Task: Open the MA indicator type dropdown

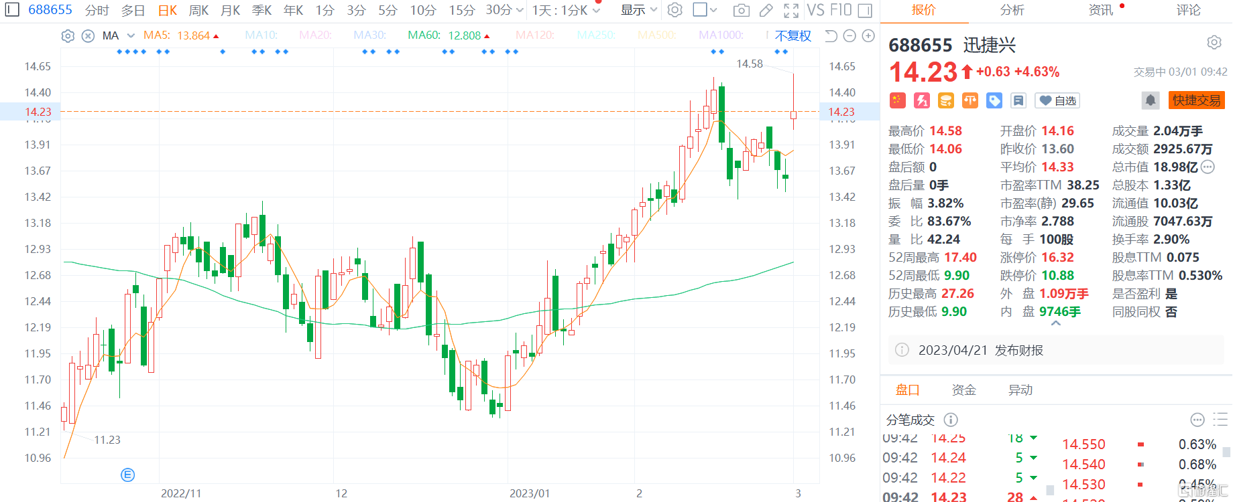Action: [131, 36]
